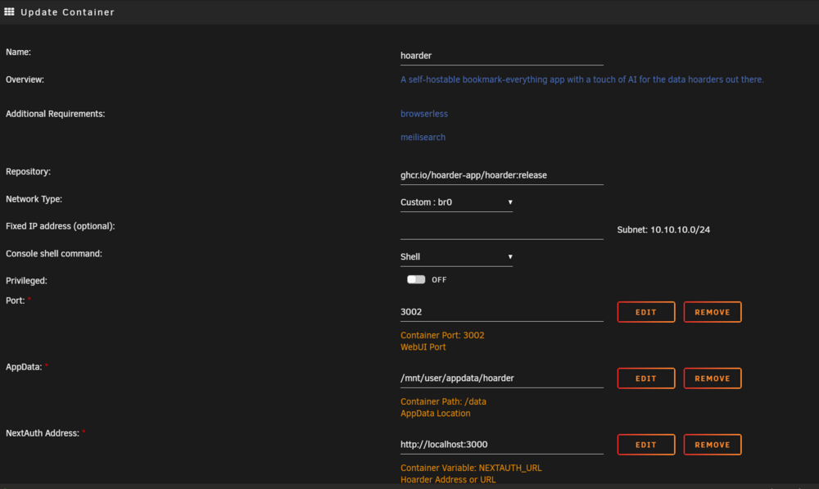This screenshot has width=819, height=489.
Task: Click the Remove button for Port
Action: click(x=712, y=312)
